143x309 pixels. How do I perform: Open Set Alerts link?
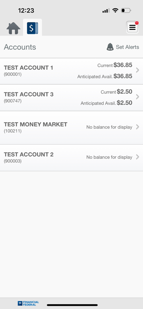(128, 47)
